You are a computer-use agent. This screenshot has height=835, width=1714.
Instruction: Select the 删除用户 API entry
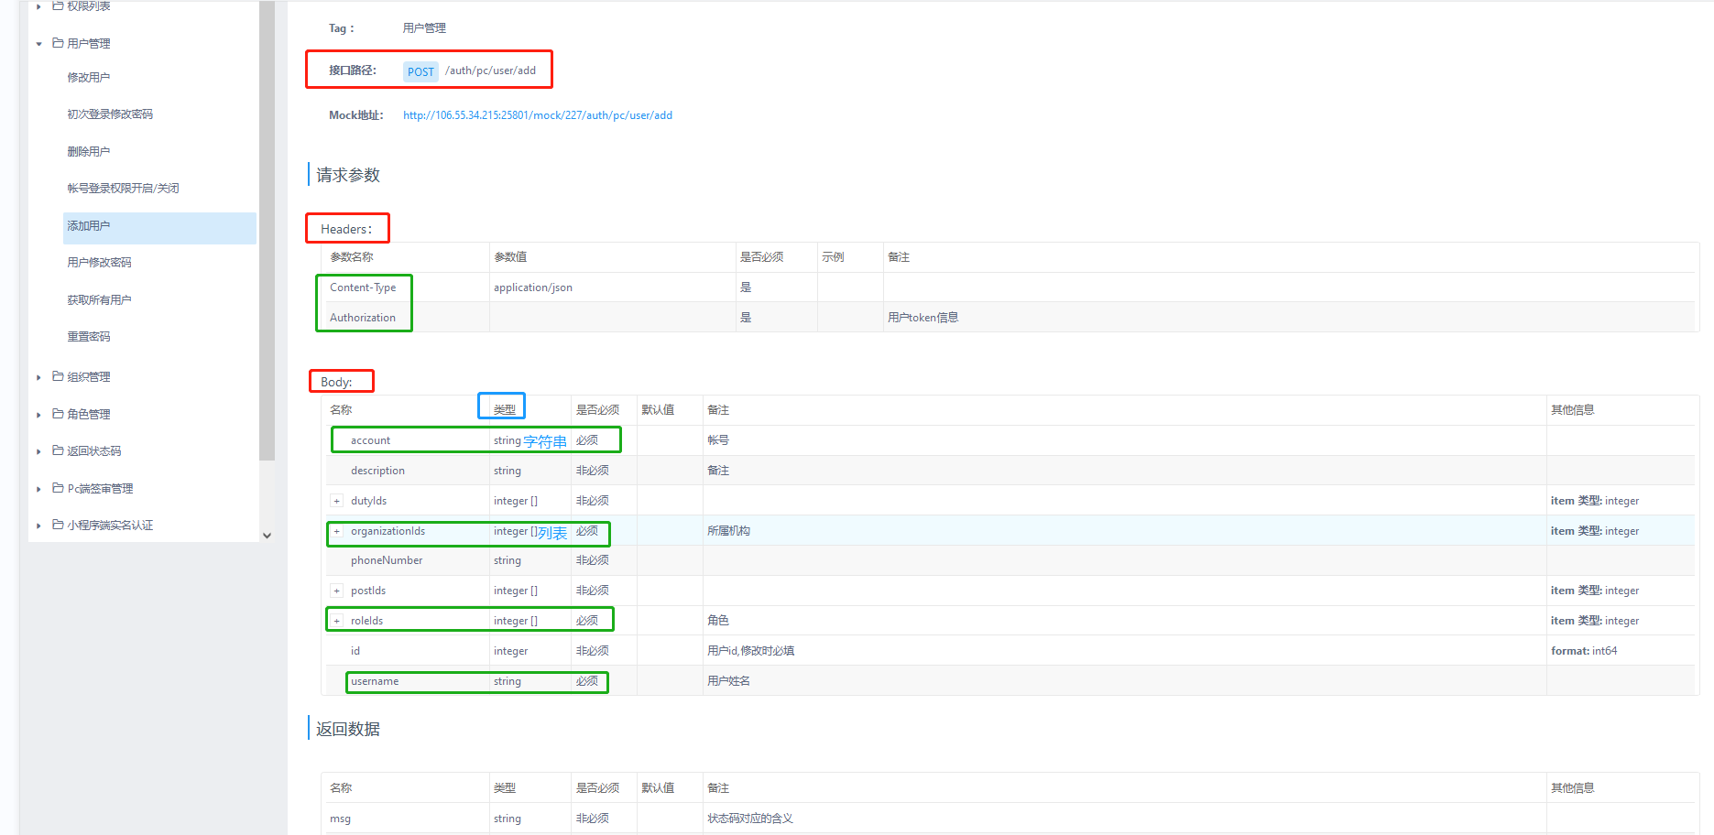(89, 152)
